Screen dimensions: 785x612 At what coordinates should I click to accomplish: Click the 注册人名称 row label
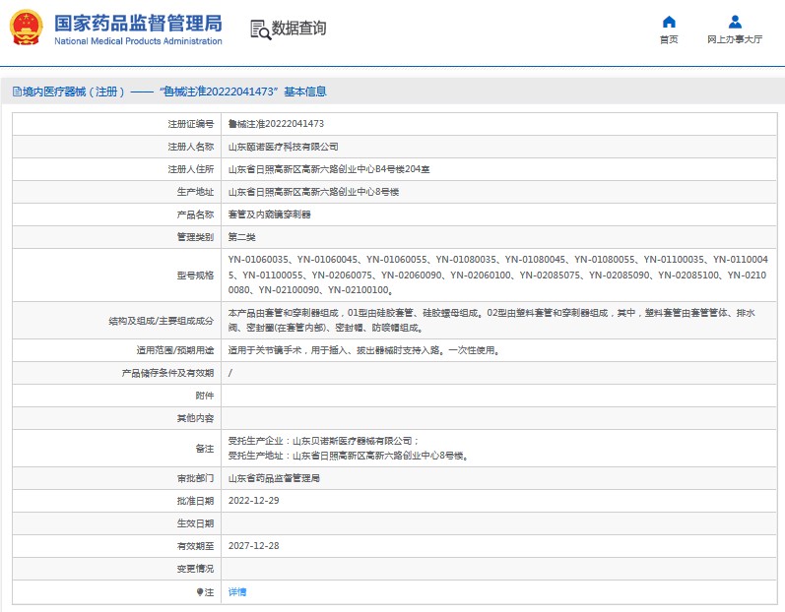(x=191, y=147)
